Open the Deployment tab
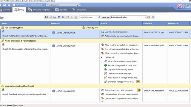 click(79, 10)
